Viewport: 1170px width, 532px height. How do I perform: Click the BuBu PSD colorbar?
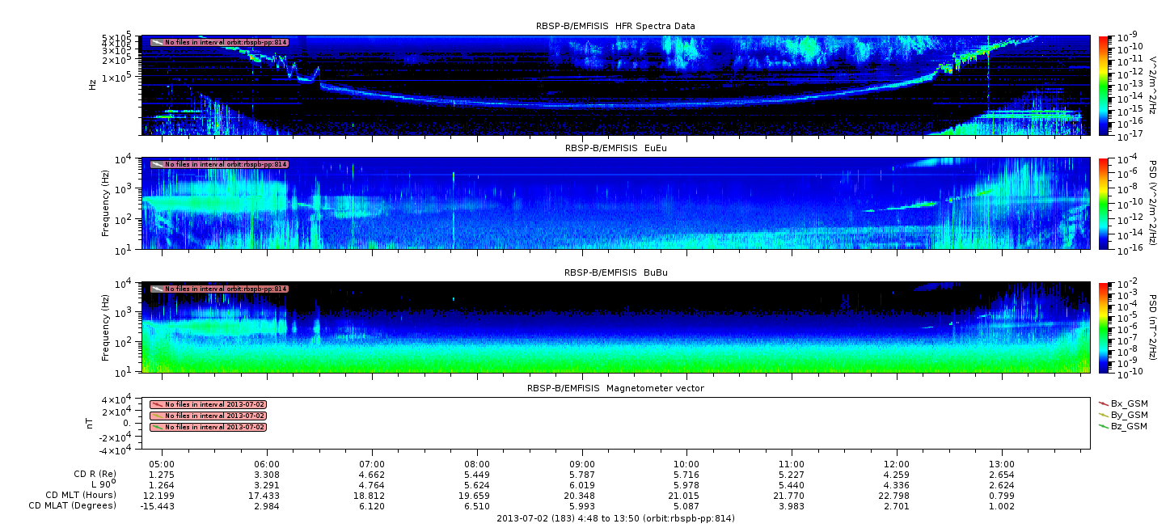[x=1104, y=327]
